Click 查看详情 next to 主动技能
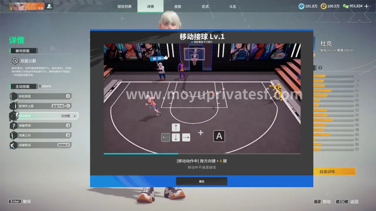 45,86
